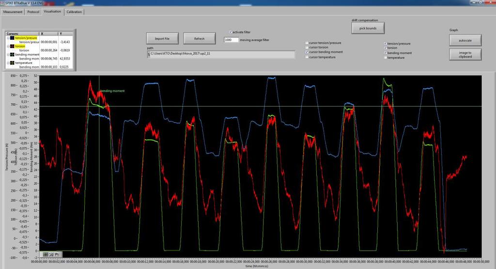The height and width of the screenshot is (269, 496).
Task: Collapse the temperature cursor tree node
Action: pyautogui.click(x=8, y=63)
